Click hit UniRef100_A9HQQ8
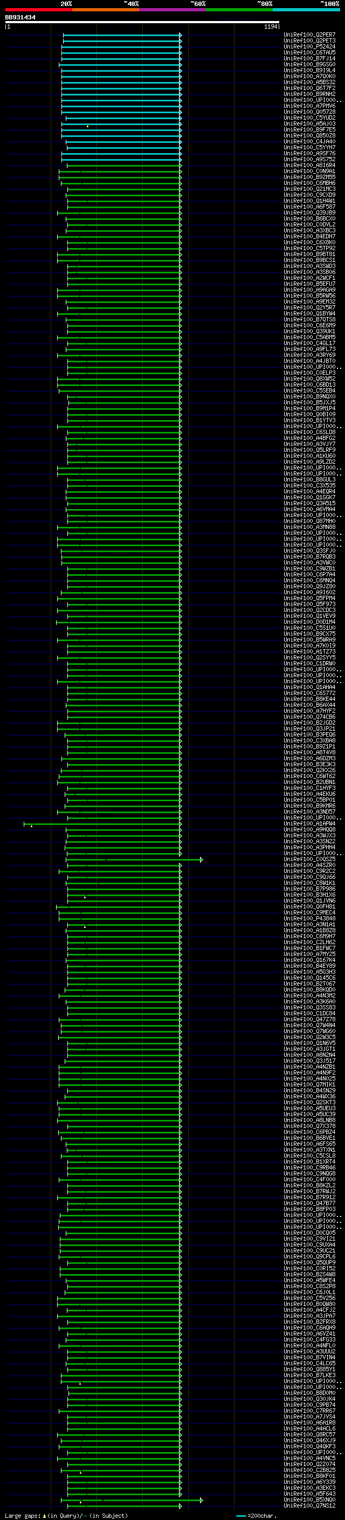Screen dimensions: 345x1520 pyautogui.click(x=309, y=830)
